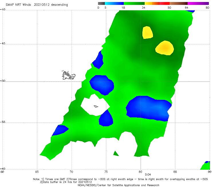The image size is (212, 187).
Task: Click the "70" longitude axis label
Action: 71,172
